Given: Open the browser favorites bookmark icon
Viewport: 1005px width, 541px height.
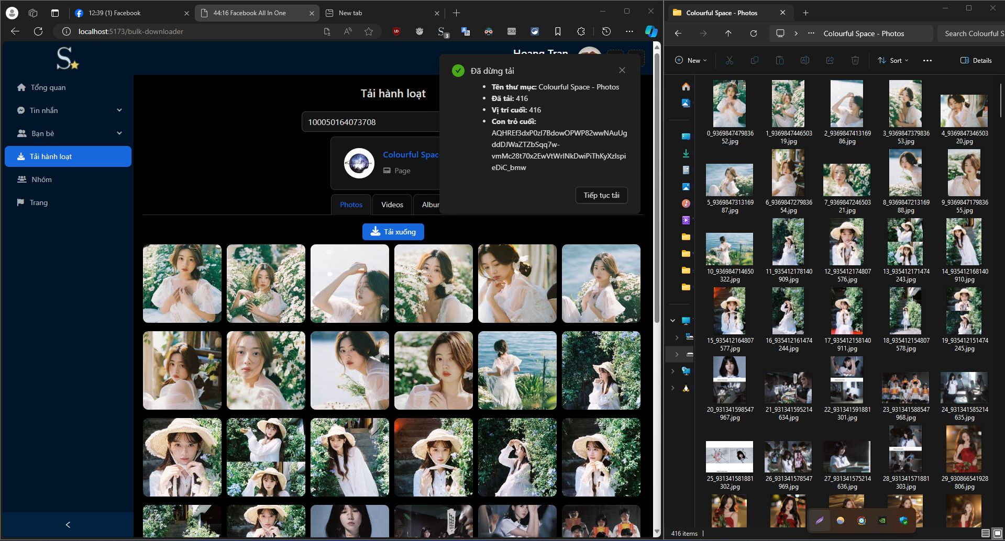Looking at the screenshot, I should [x=558, y=31].
